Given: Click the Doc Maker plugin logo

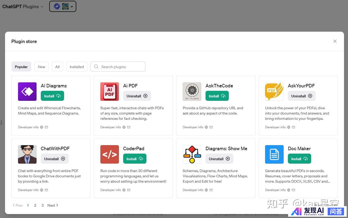Looking at the screenshot, I should [x=274, y=154].
